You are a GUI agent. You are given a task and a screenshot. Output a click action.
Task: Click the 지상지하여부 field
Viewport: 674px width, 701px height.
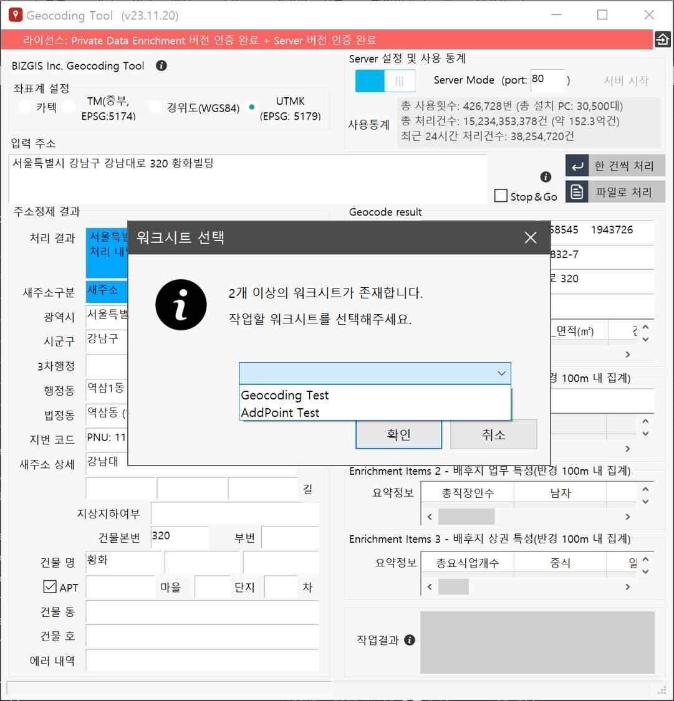pyautogui.click(x=235, y=513)
